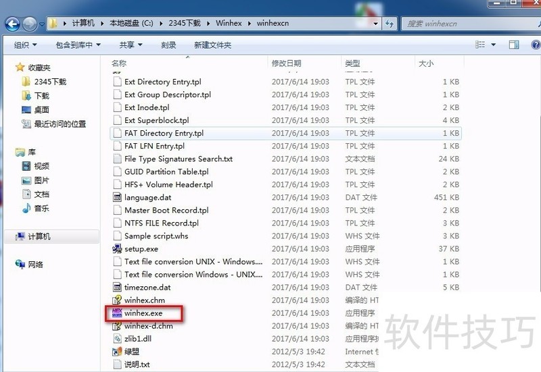Select 本地磁盘 (C:) breadcrumb segment
The width and height of the screenshot is (541, 372).
tap(131, 23)
